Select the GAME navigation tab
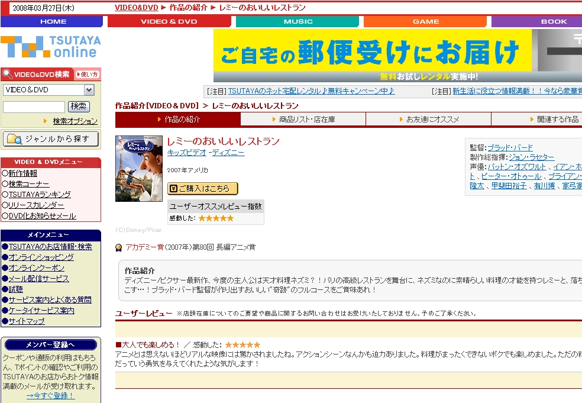 (x=426, y=21)
